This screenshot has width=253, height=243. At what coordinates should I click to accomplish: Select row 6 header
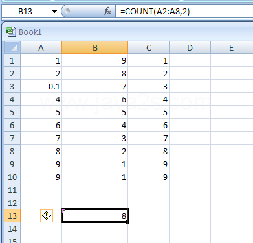click(12, 125)
